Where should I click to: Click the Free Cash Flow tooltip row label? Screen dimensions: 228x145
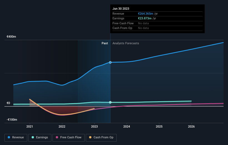[123, 23]
